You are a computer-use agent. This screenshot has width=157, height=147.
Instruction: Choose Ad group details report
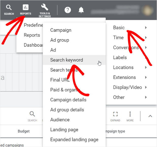tap(67, 110)
